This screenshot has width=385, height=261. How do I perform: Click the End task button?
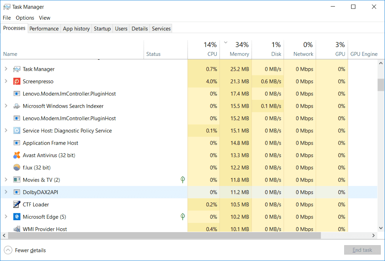[362, 250]
